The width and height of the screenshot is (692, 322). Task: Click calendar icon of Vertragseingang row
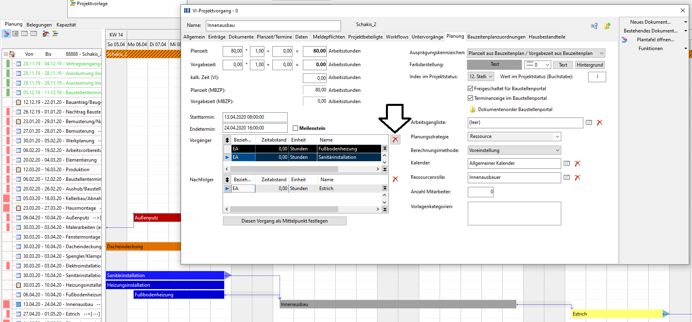click(18, 64)
